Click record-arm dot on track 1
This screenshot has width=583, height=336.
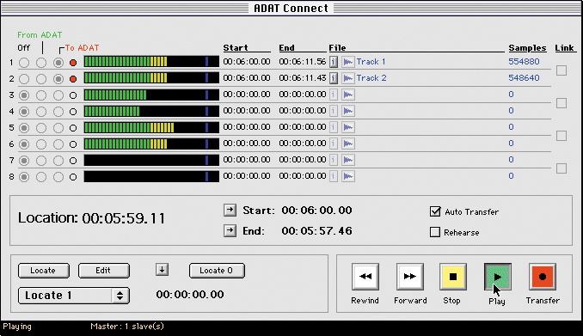73,63
